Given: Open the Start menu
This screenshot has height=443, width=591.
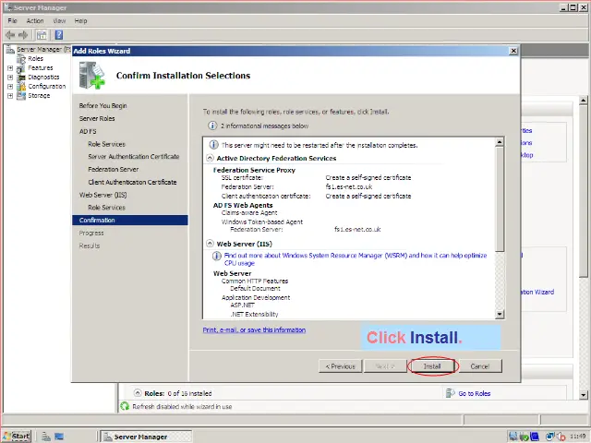Looking at the screenshot, I should 17,437.
